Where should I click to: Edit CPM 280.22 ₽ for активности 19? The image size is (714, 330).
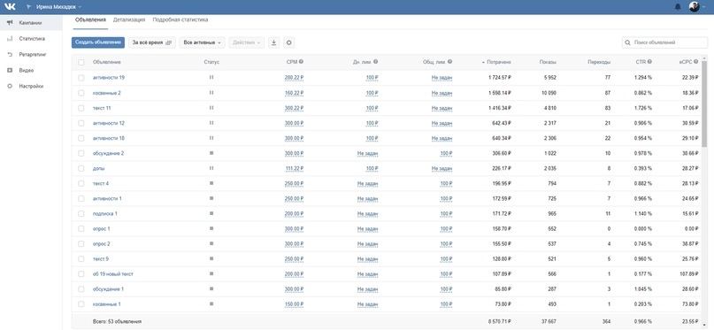(294, 78)
